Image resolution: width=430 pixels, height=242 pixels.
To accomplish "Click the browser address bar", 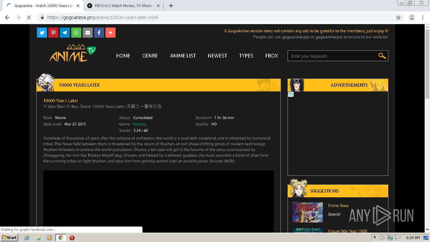I will coord(215,17).
